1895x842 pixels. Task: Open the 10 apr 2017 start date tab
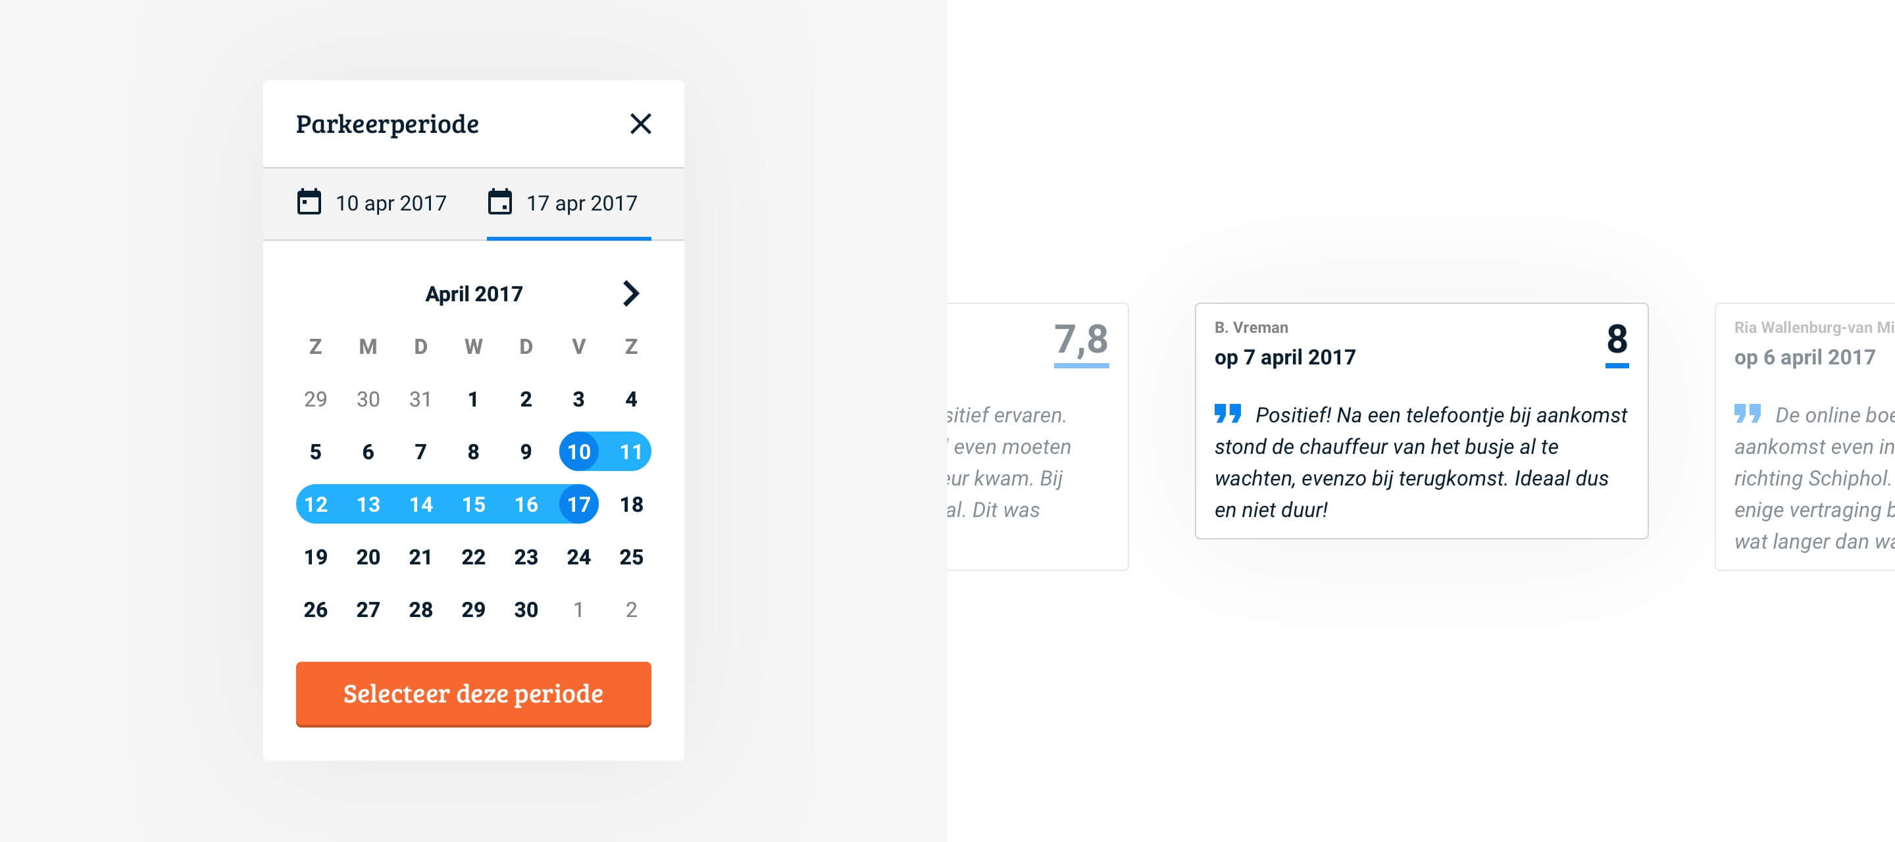coord(372,203)
